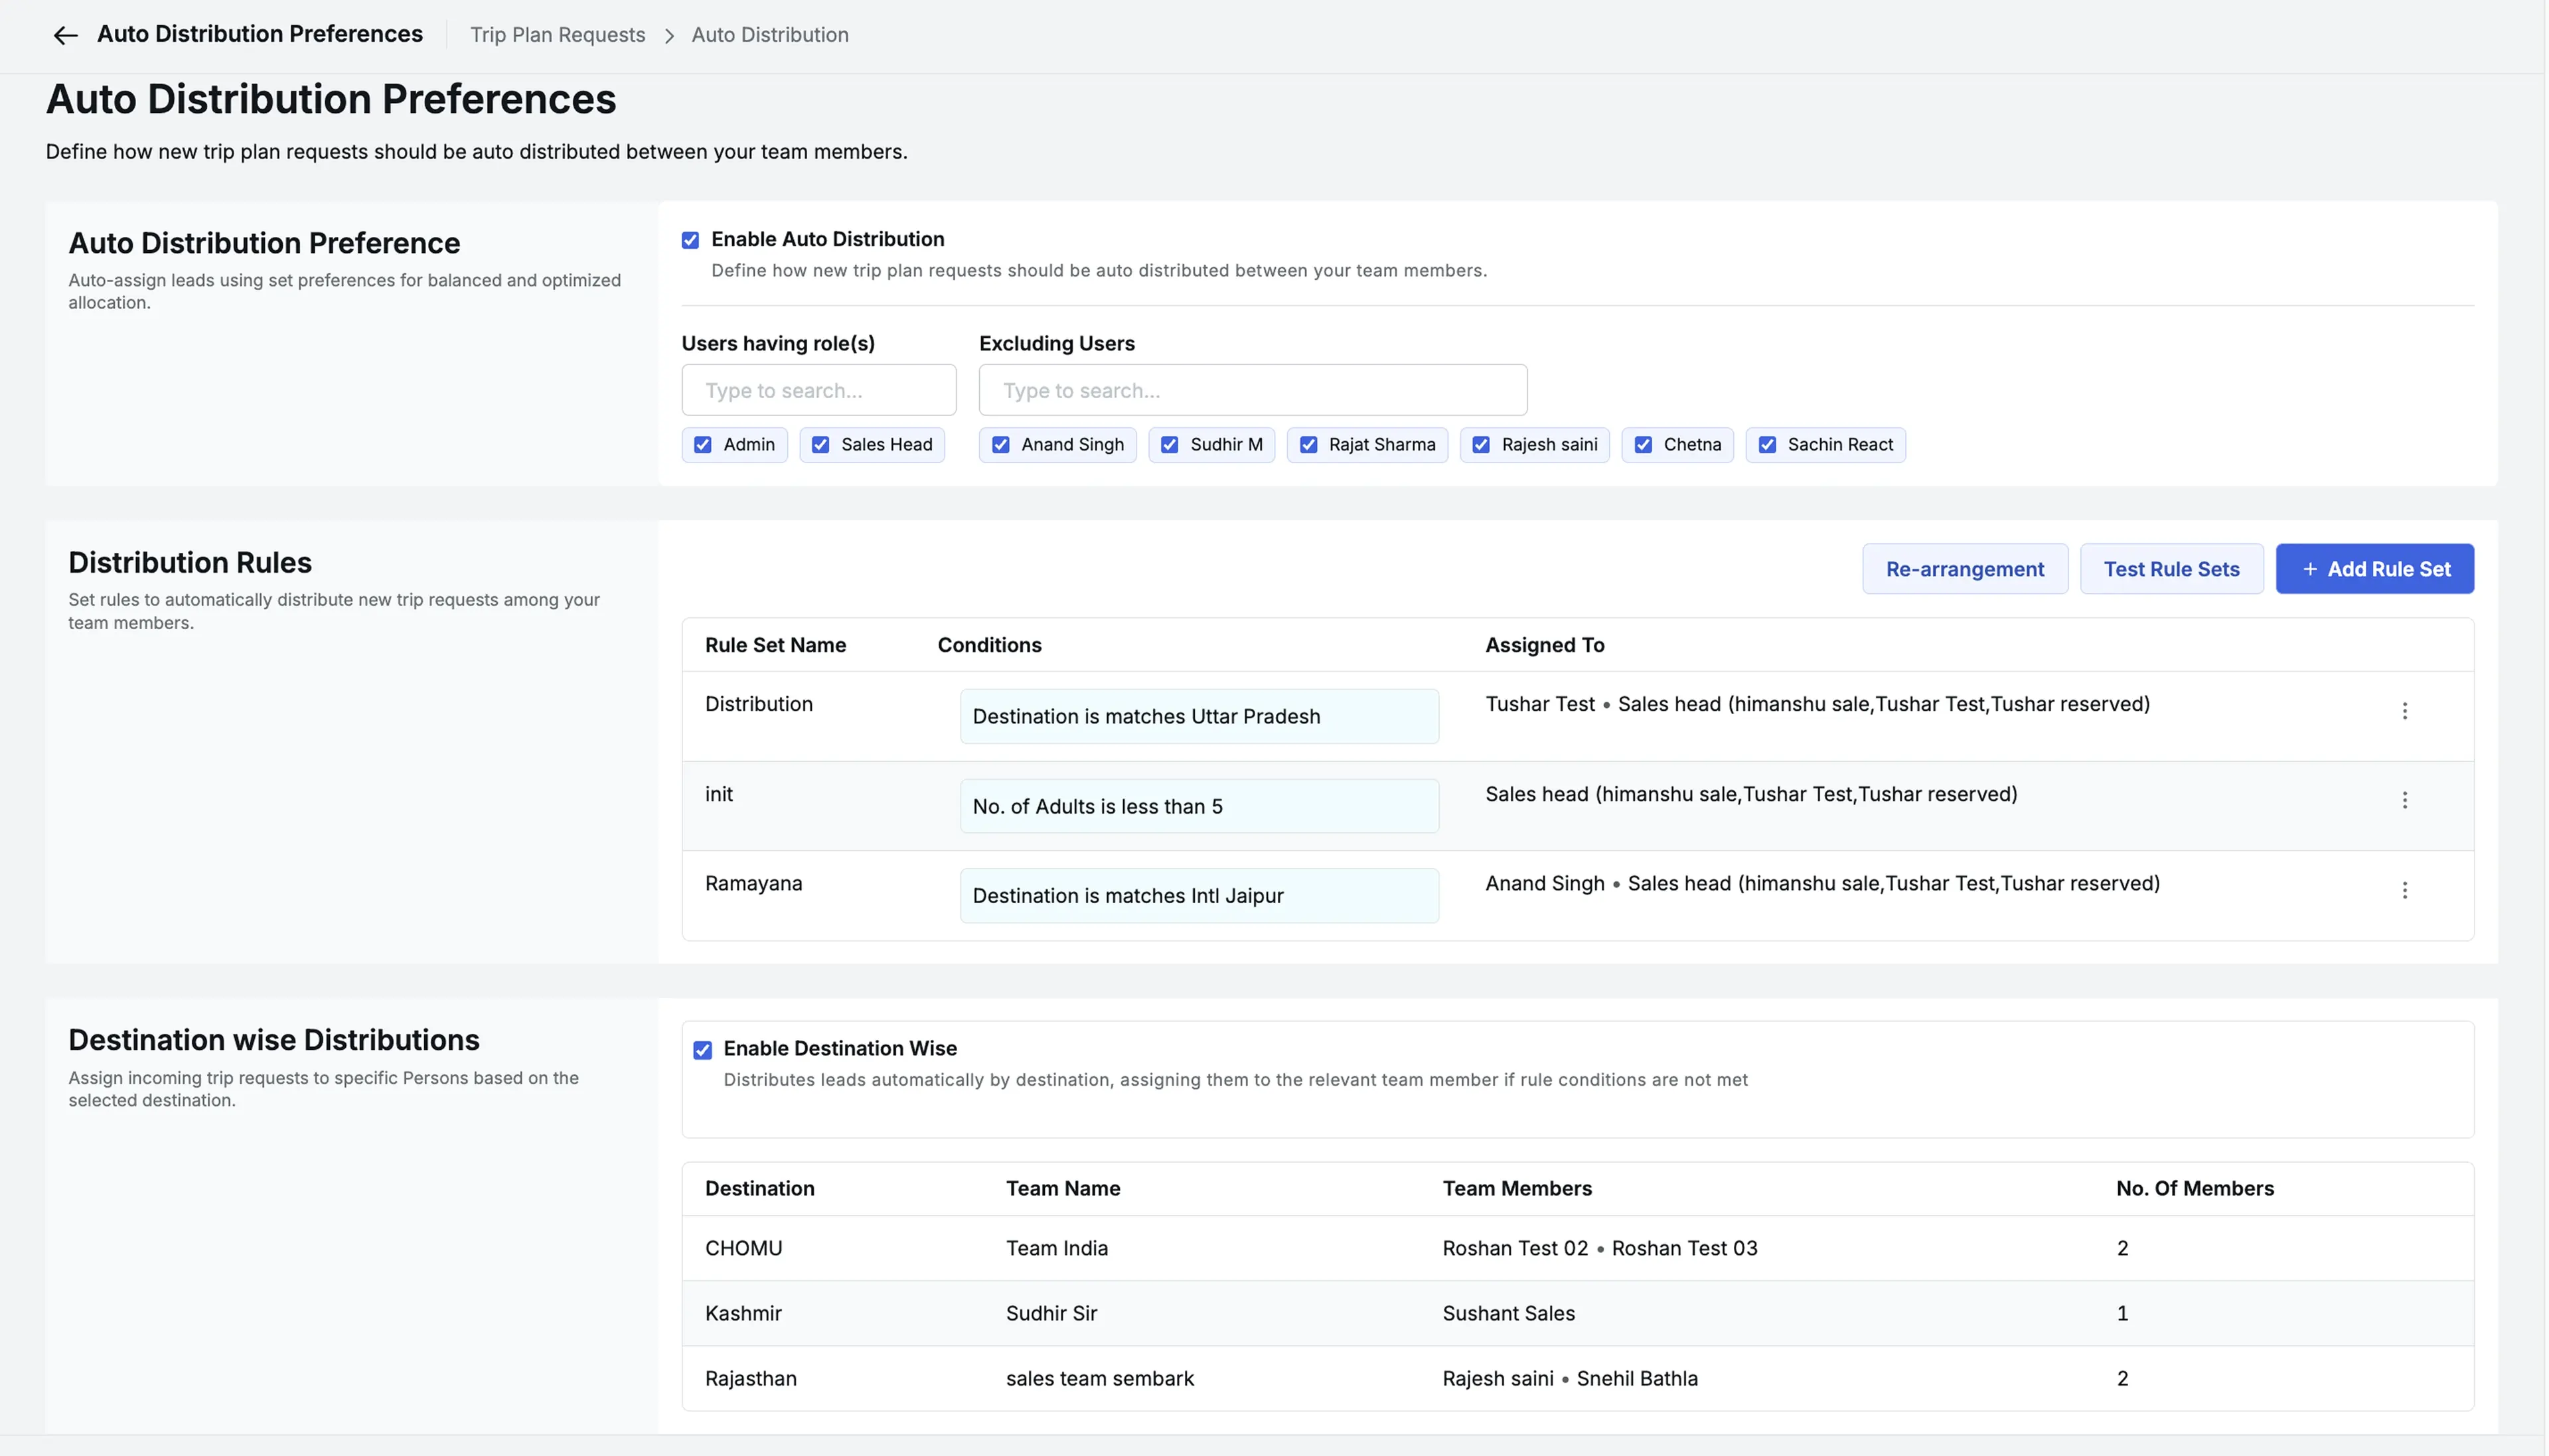Open kebab menu for Ramayana rule

pos(2404,890)
